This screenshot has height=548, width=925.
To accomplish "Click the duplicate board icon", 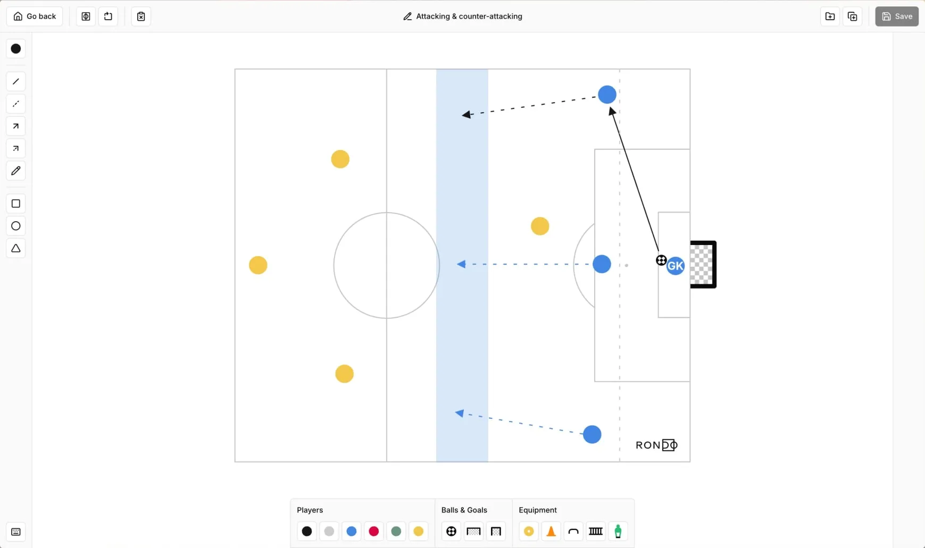I will tap(853, 16).
